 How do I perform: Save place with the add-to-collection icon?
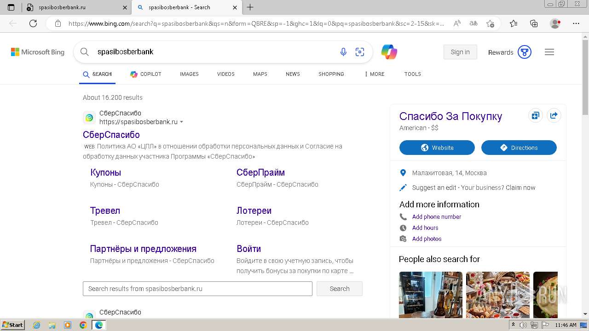535,116
